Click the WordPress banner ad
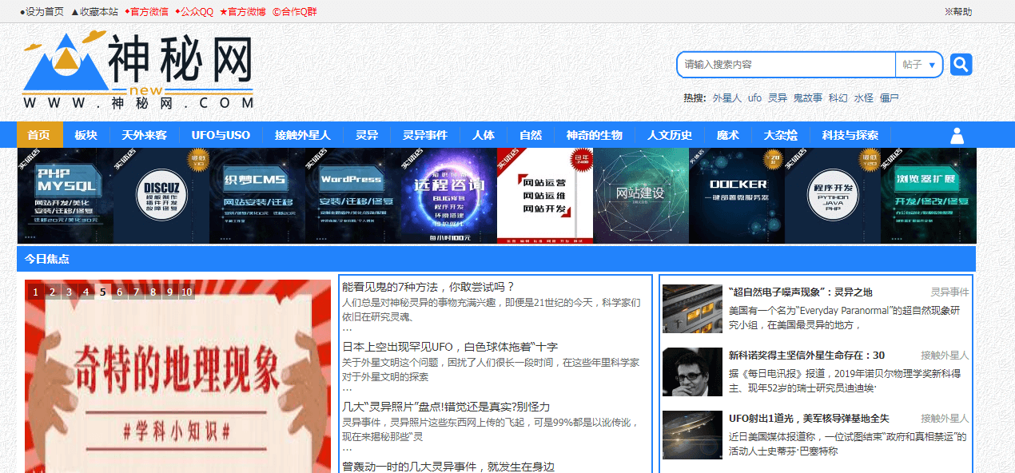Image resolution: width=1015 pixels, height=473 pixels. (x=352, y=196)
